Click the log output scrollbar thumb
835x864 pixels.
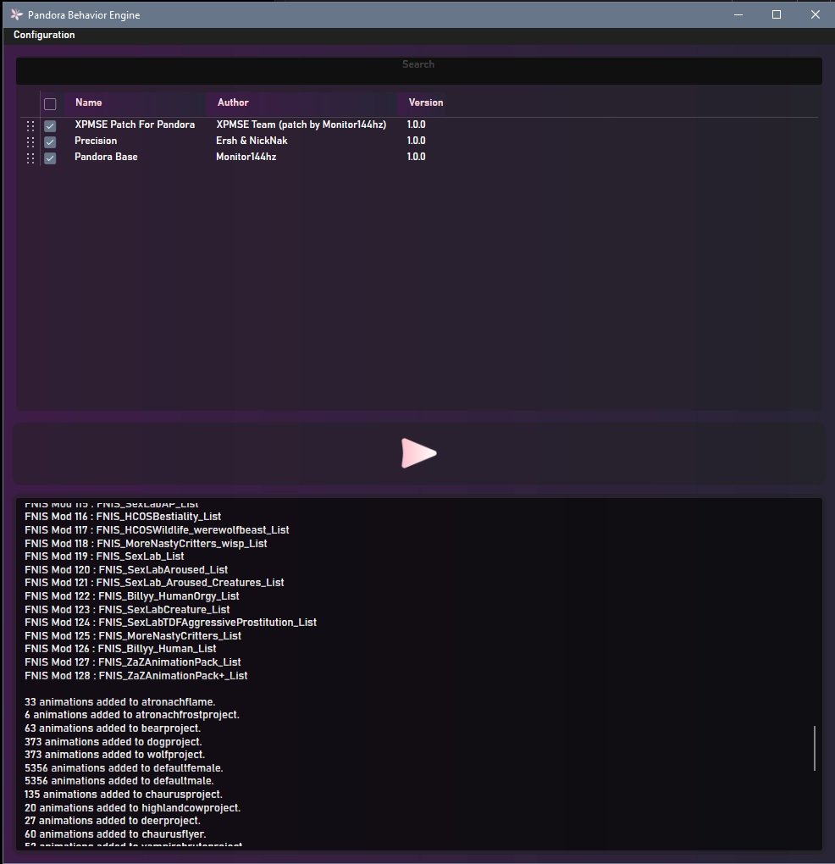[815, 748]
